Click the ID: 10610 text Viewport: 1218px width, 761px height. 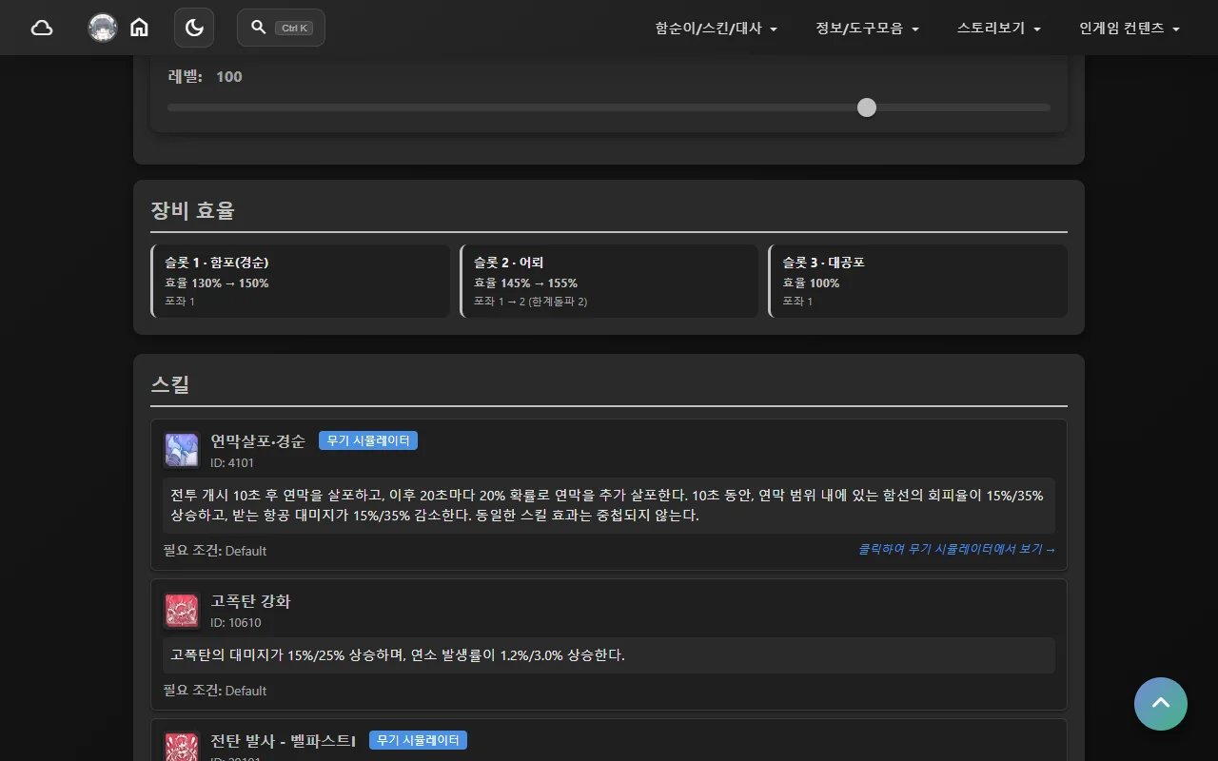[x=235, y=623]
